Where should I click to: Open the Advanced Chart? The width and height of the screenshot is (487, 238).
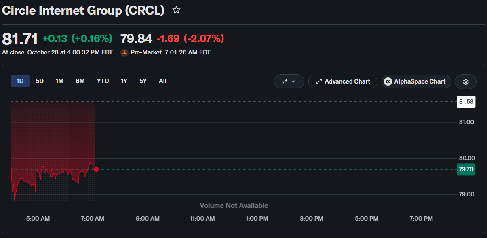click(343, 81)
